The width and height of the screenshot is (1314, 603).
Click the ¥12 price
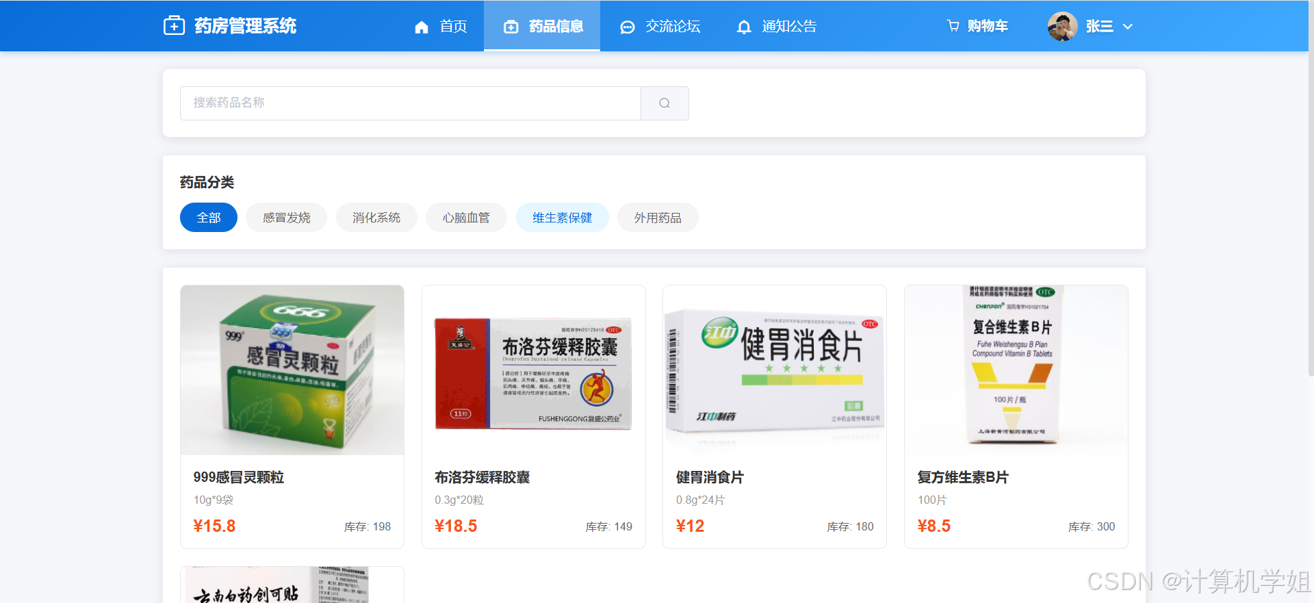(x=690, y=526)
